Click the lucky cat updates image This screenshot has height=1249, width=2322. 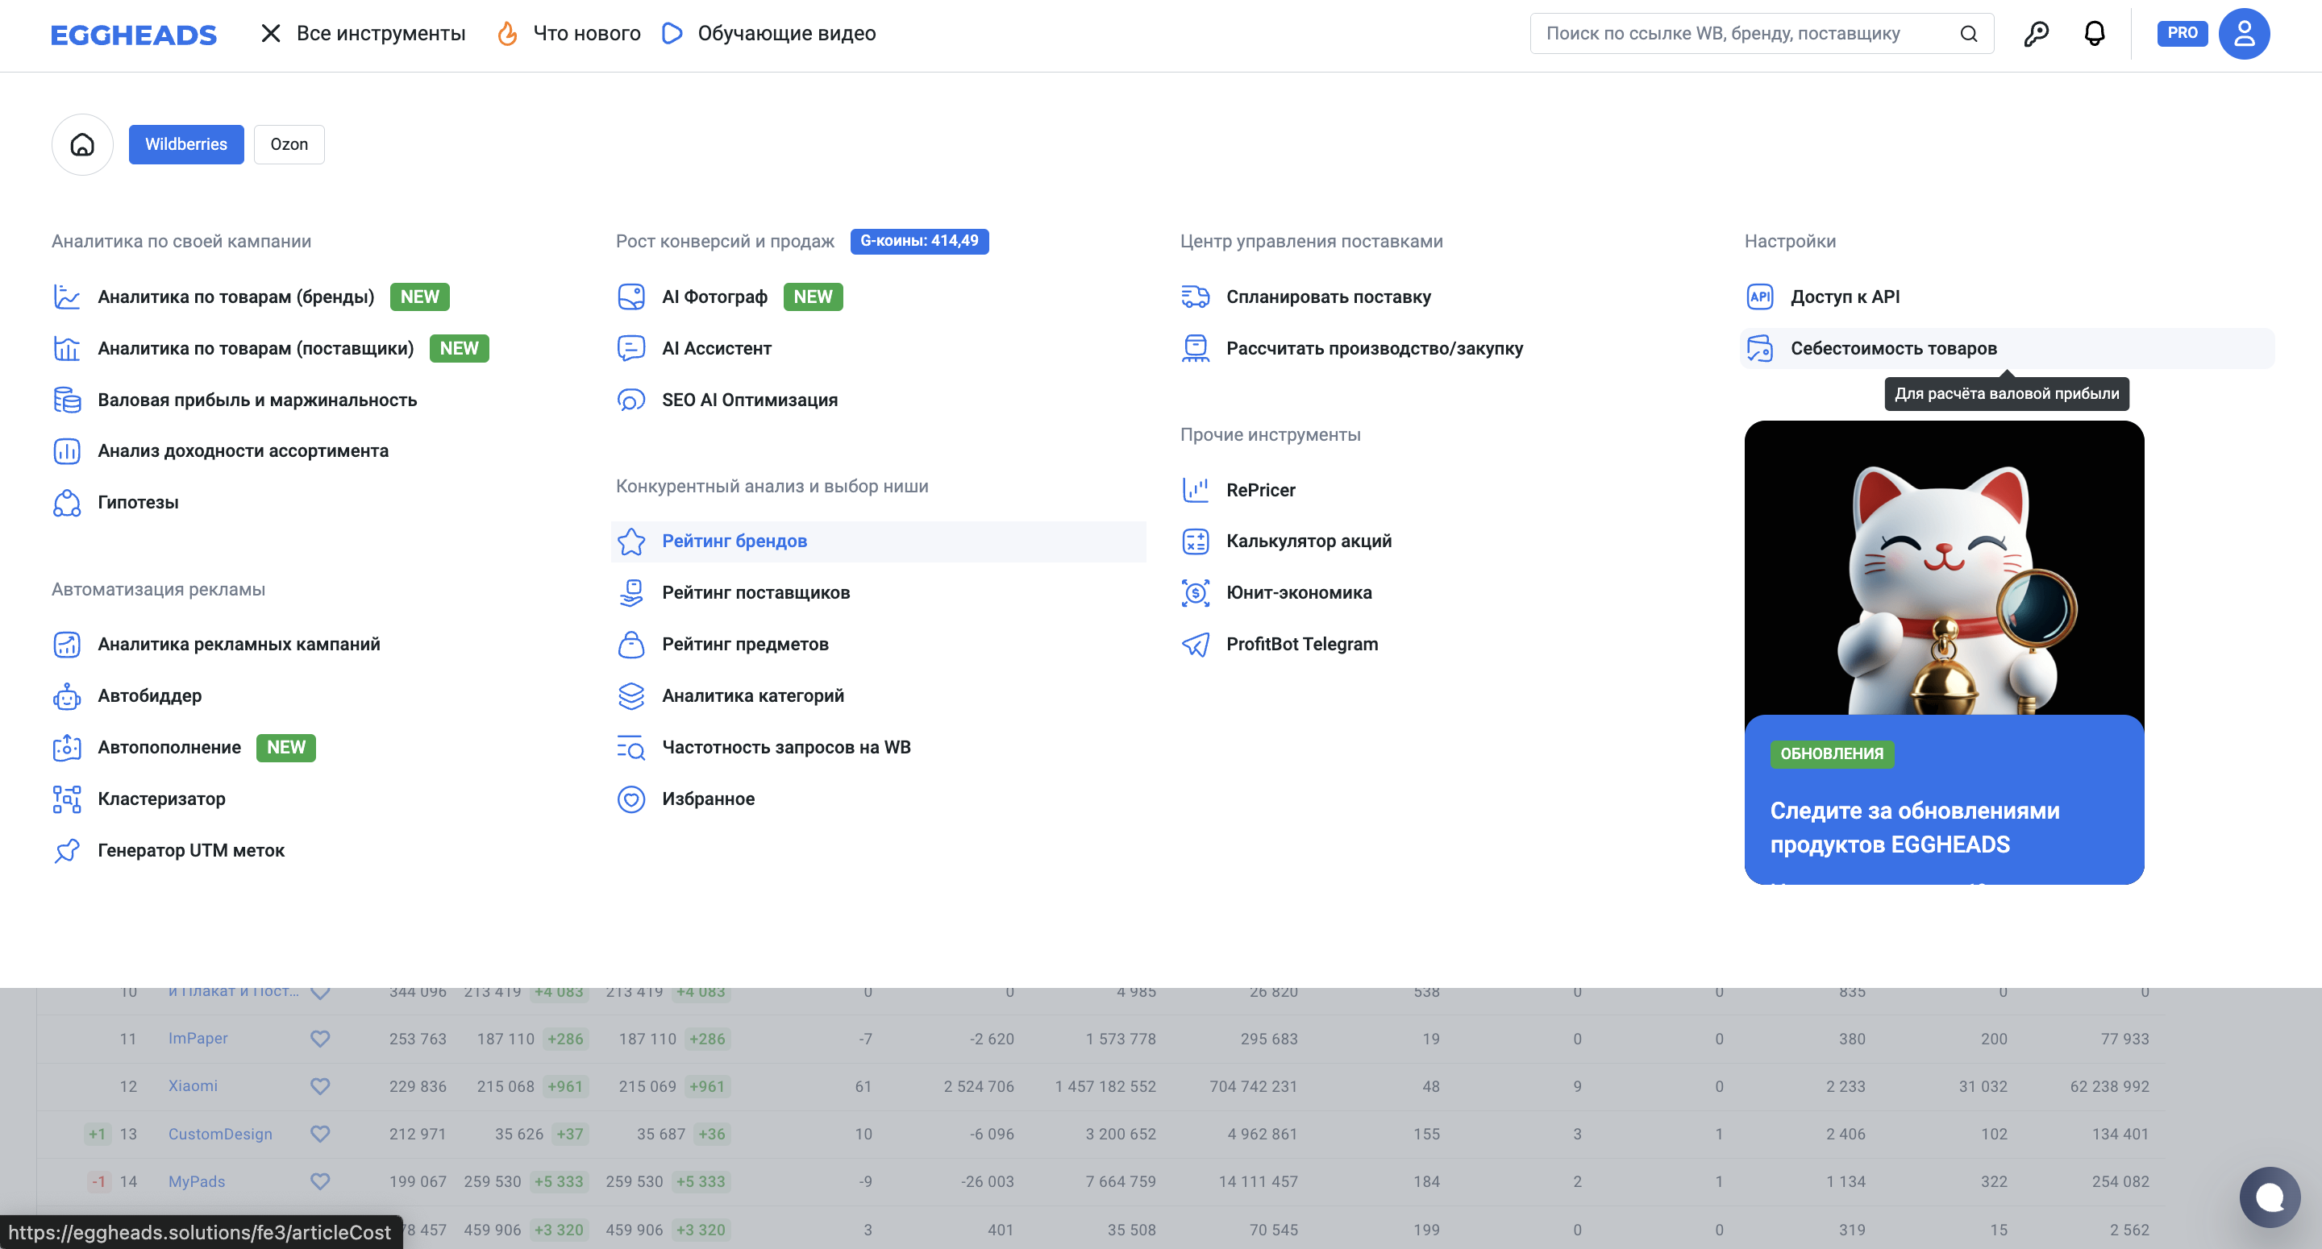coord(1945,569)
